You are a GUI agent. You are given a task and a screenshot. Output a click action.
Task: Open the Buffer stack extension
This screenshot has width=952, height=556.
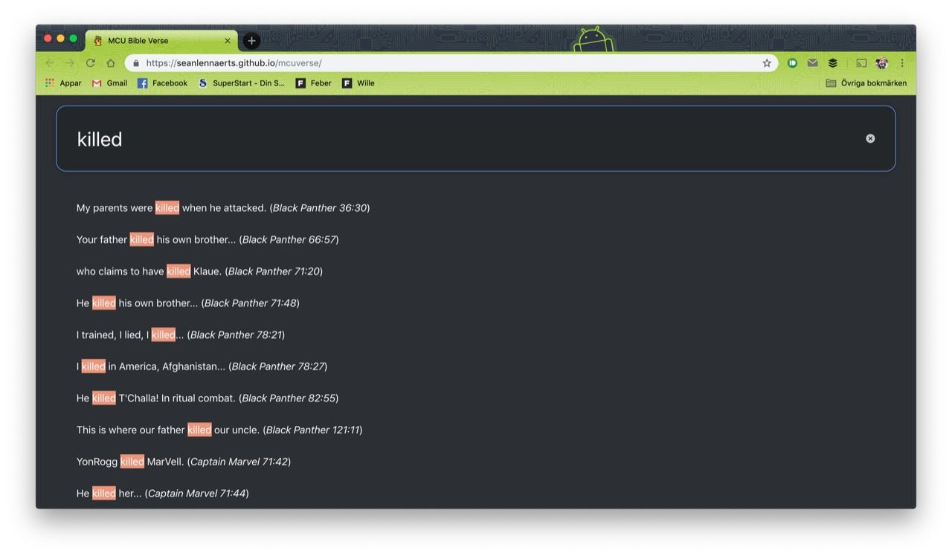[x=833, y=63]
